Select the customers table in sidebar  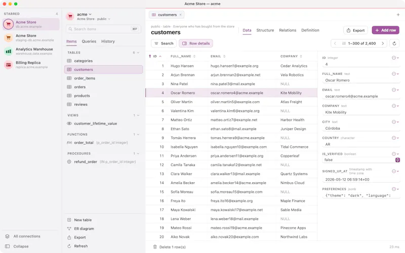(x=103, y=69)
